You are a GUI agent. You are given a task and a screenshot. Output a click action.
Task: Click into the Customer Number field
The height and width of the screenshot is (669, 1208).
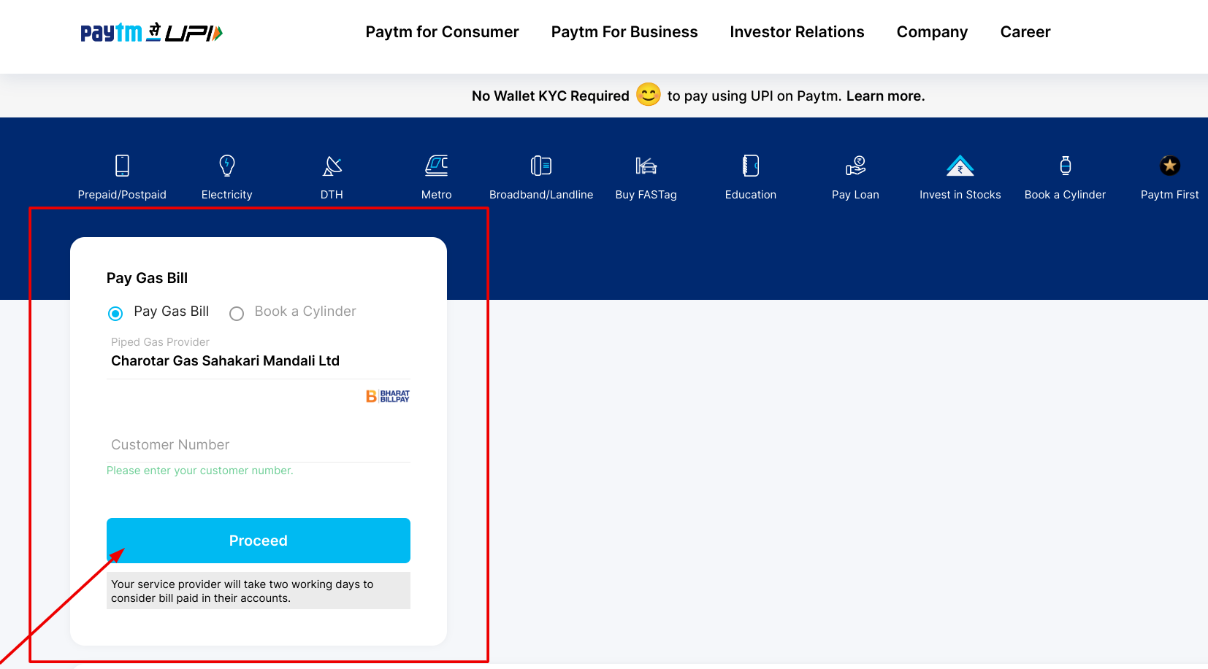click(258, 445)
